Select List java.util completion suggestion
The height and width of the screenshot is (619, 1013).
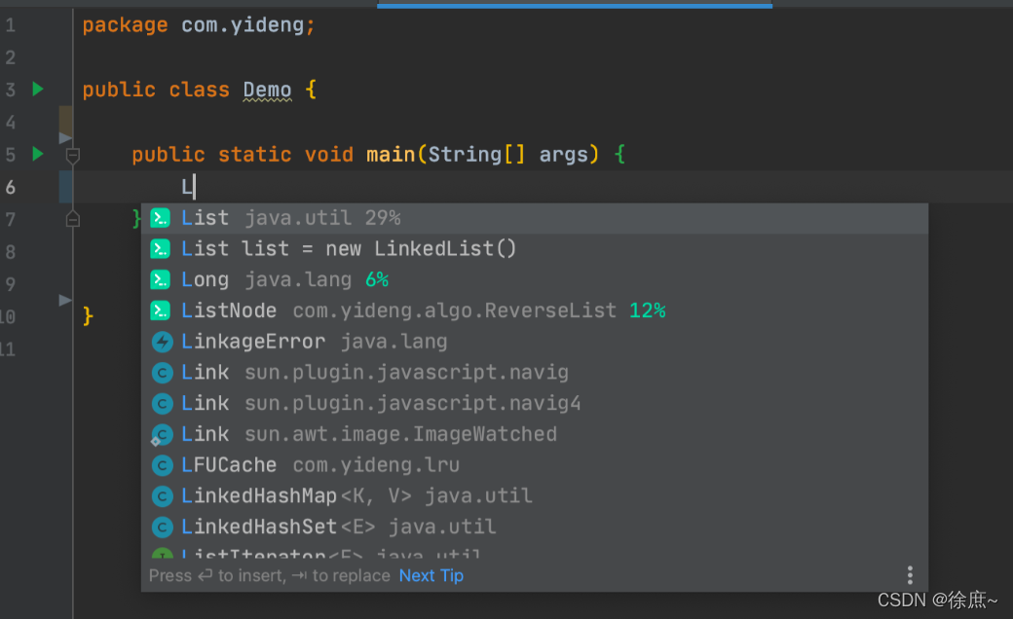tap(535, 218)
